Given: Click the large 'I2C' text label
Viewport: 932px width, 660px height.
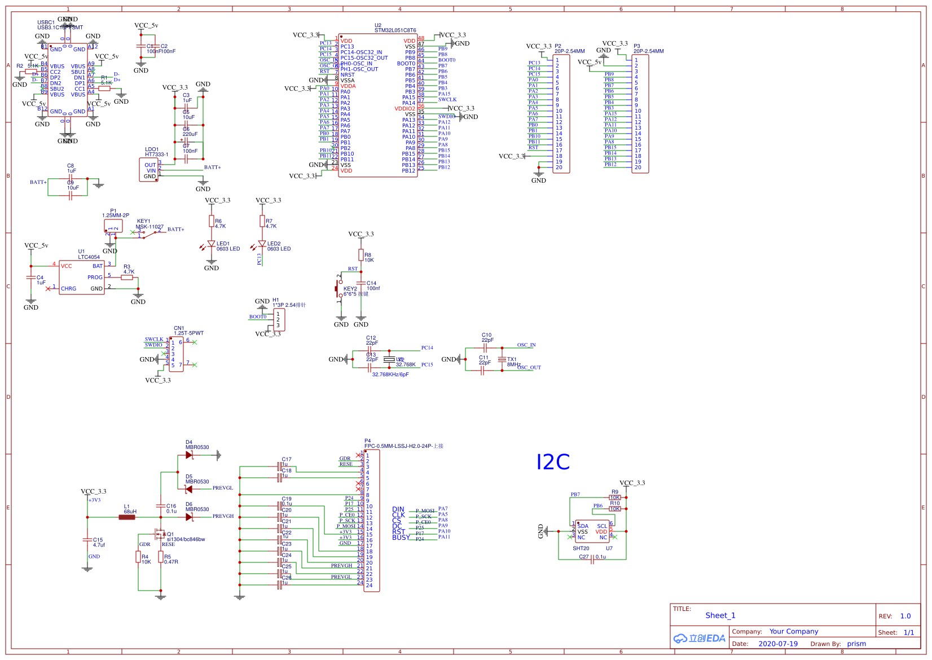Looking at the screenshot, I should [x=553, y=462].
